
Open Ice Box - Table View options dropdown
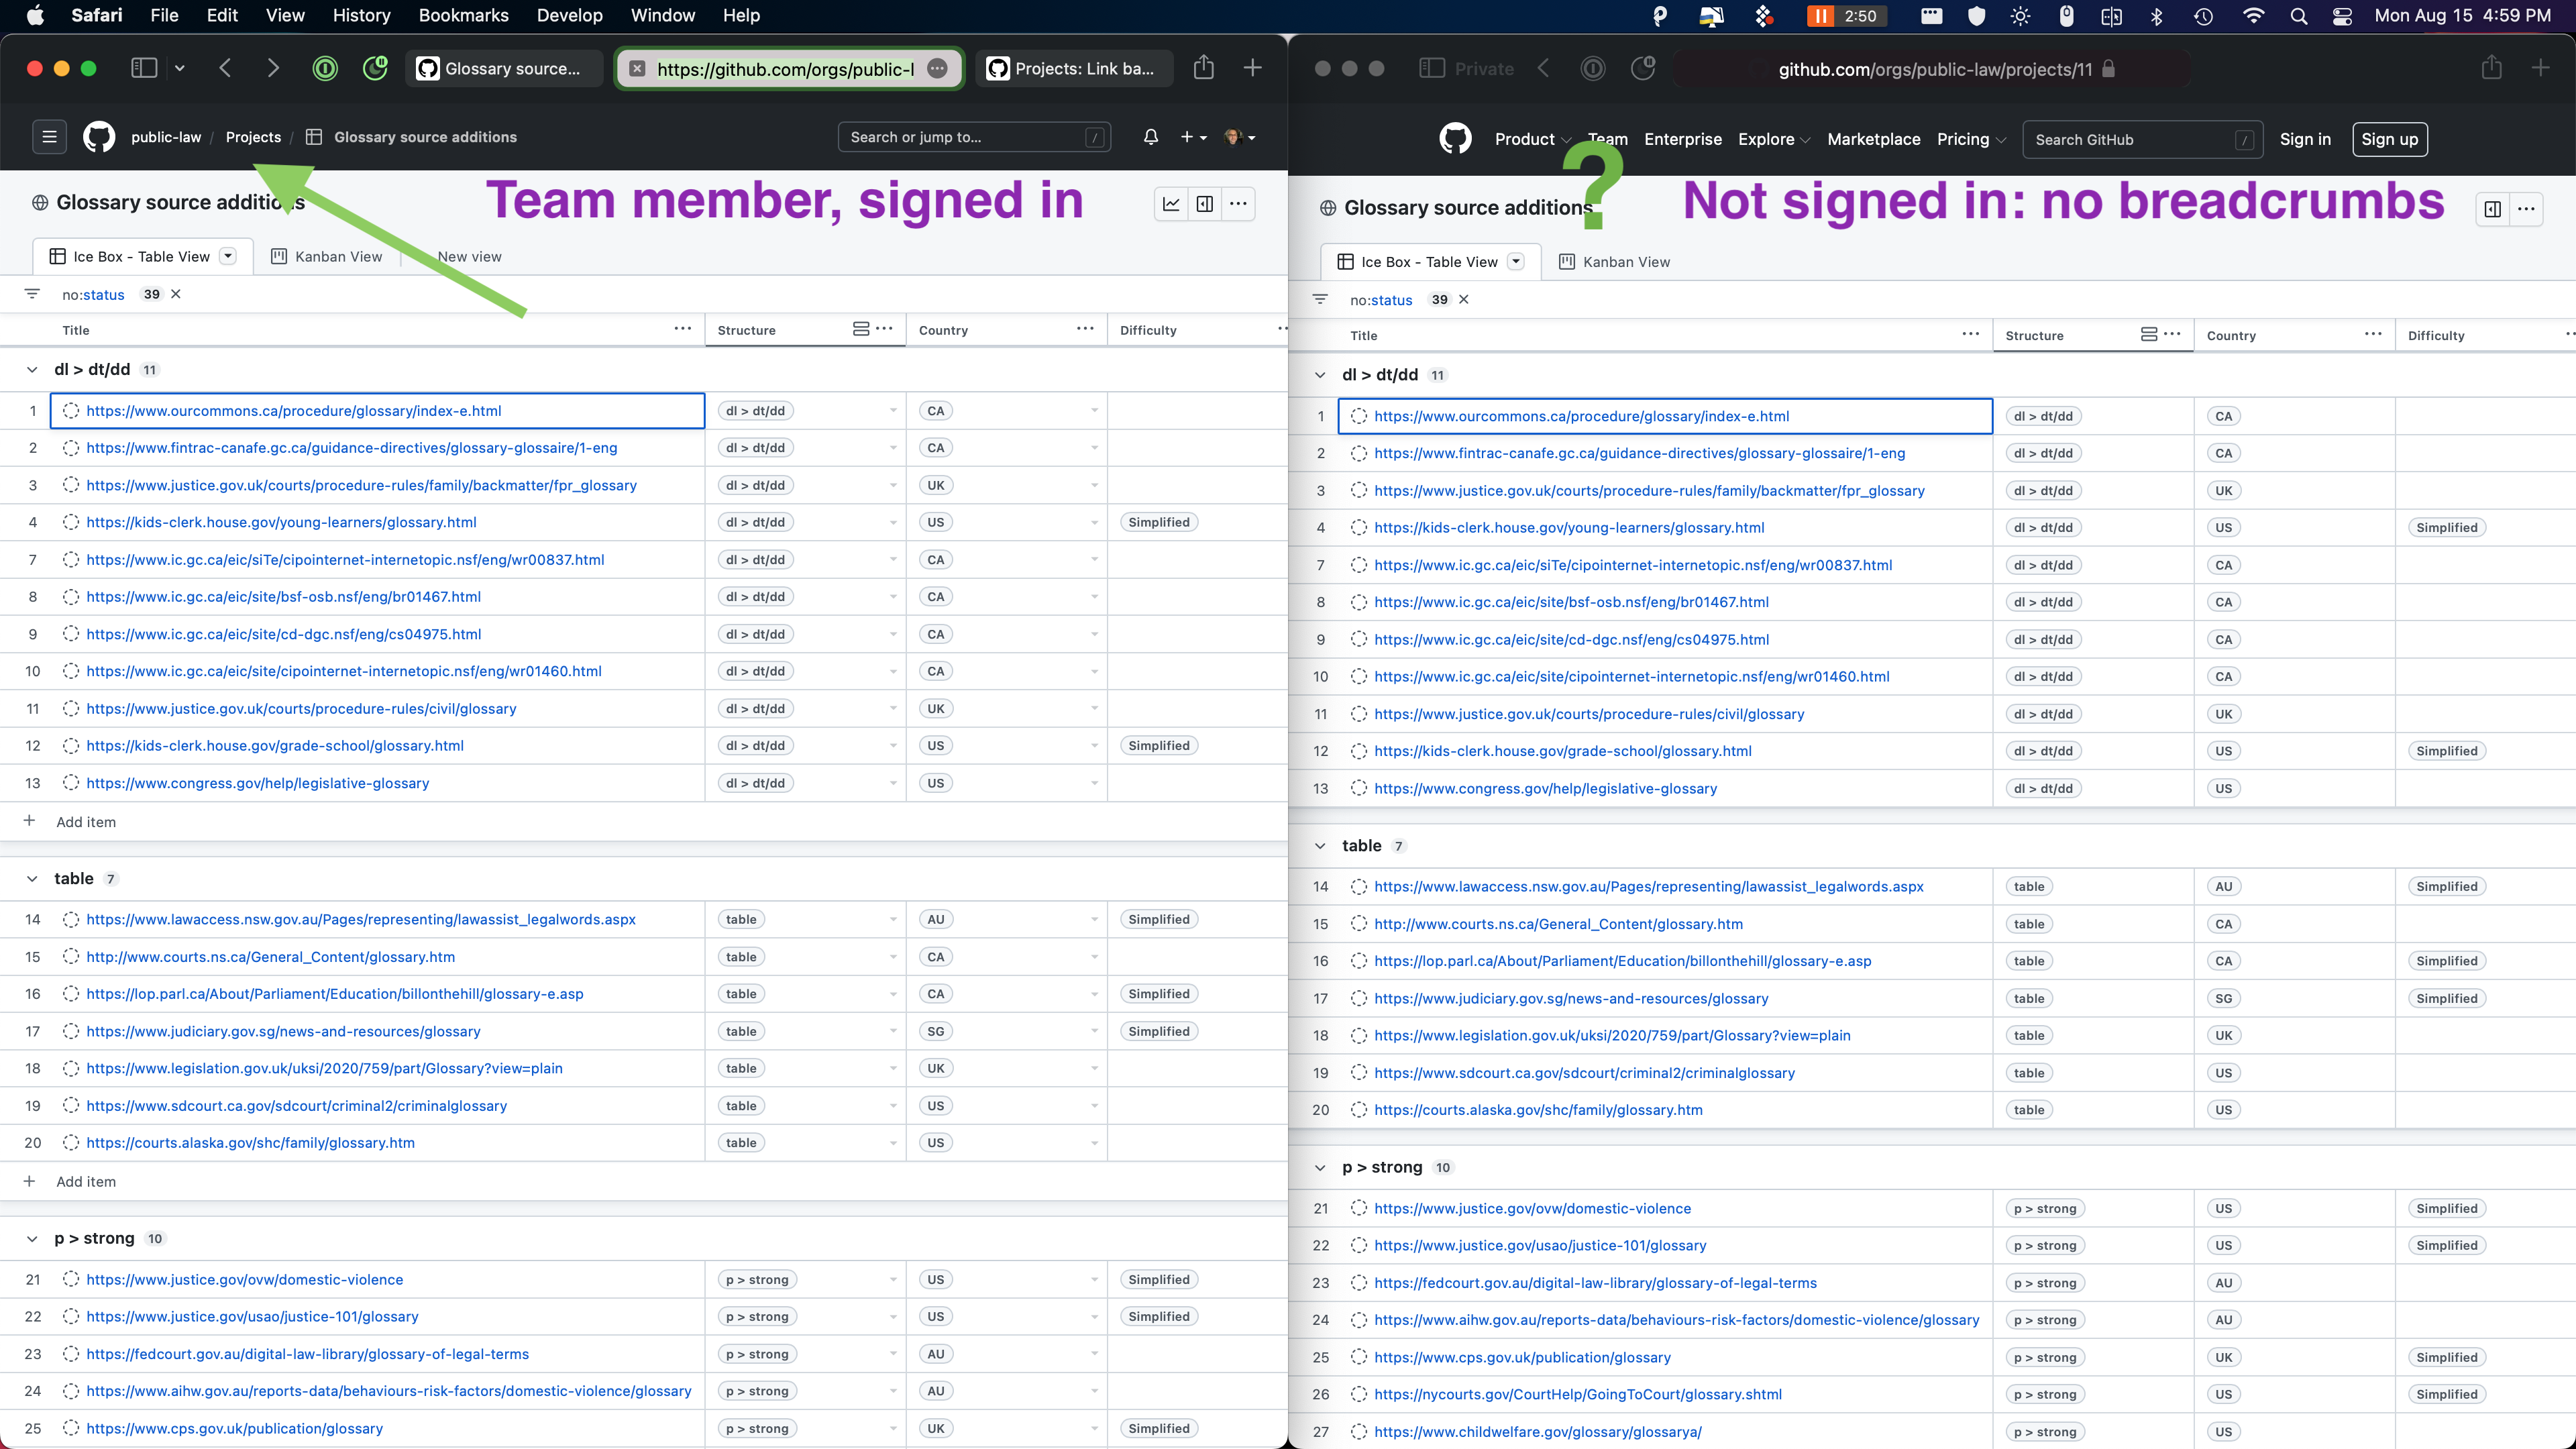click(x=228, y=256)
